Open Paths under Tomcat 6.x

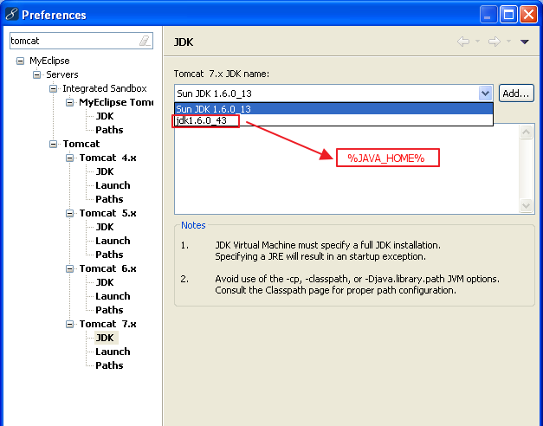click(x=109, y=310)
